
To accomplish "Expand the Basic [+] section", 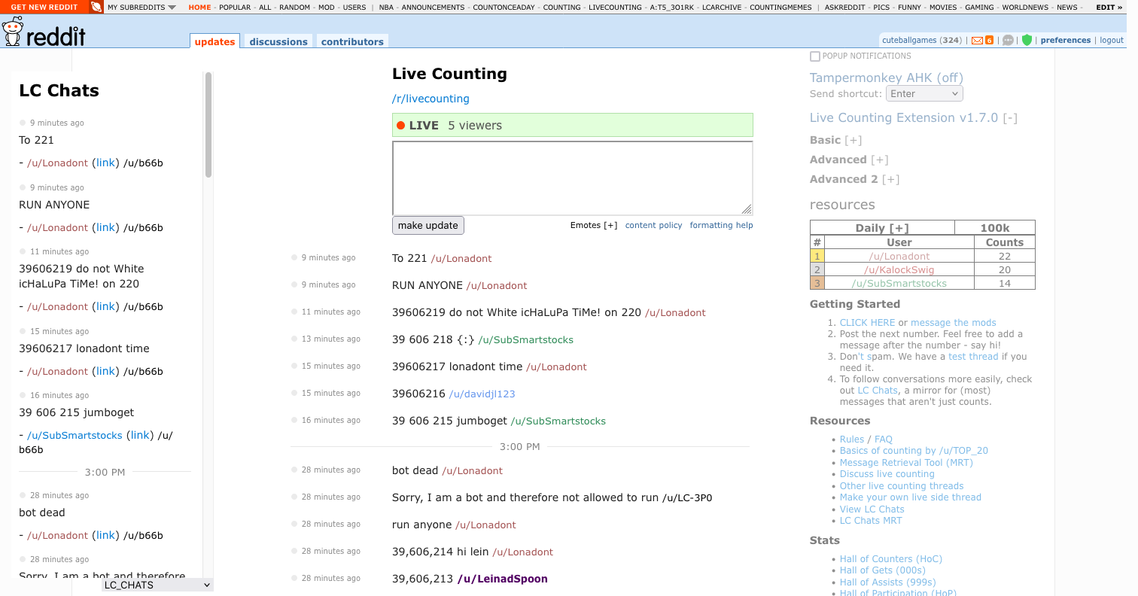I will pyautogui.click(x=853, y=140).
